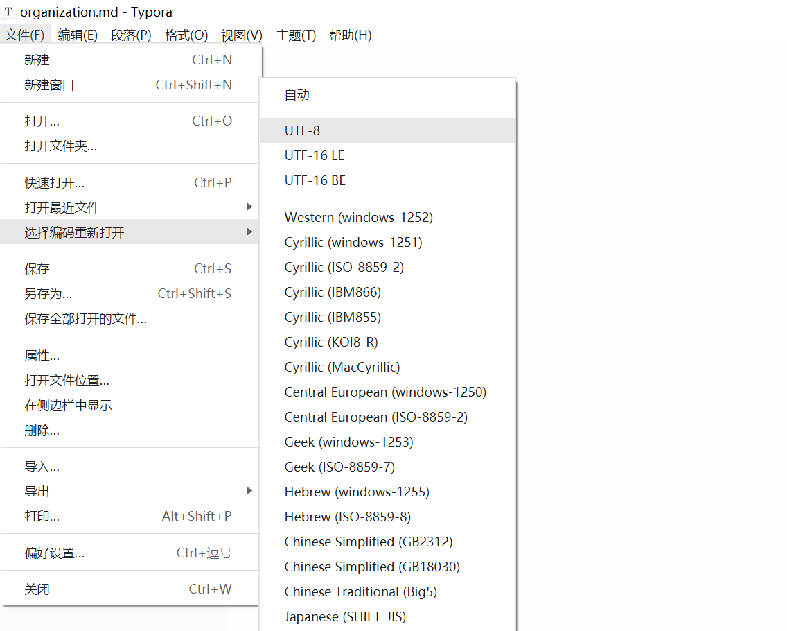787x631 pixels.
Task: Open the 格式 menu
Action: click(x=186, y=35)
